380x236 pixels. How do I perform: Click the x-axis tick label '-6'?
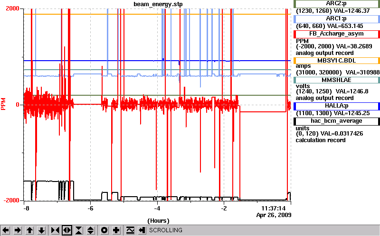(x=90, y=208)
